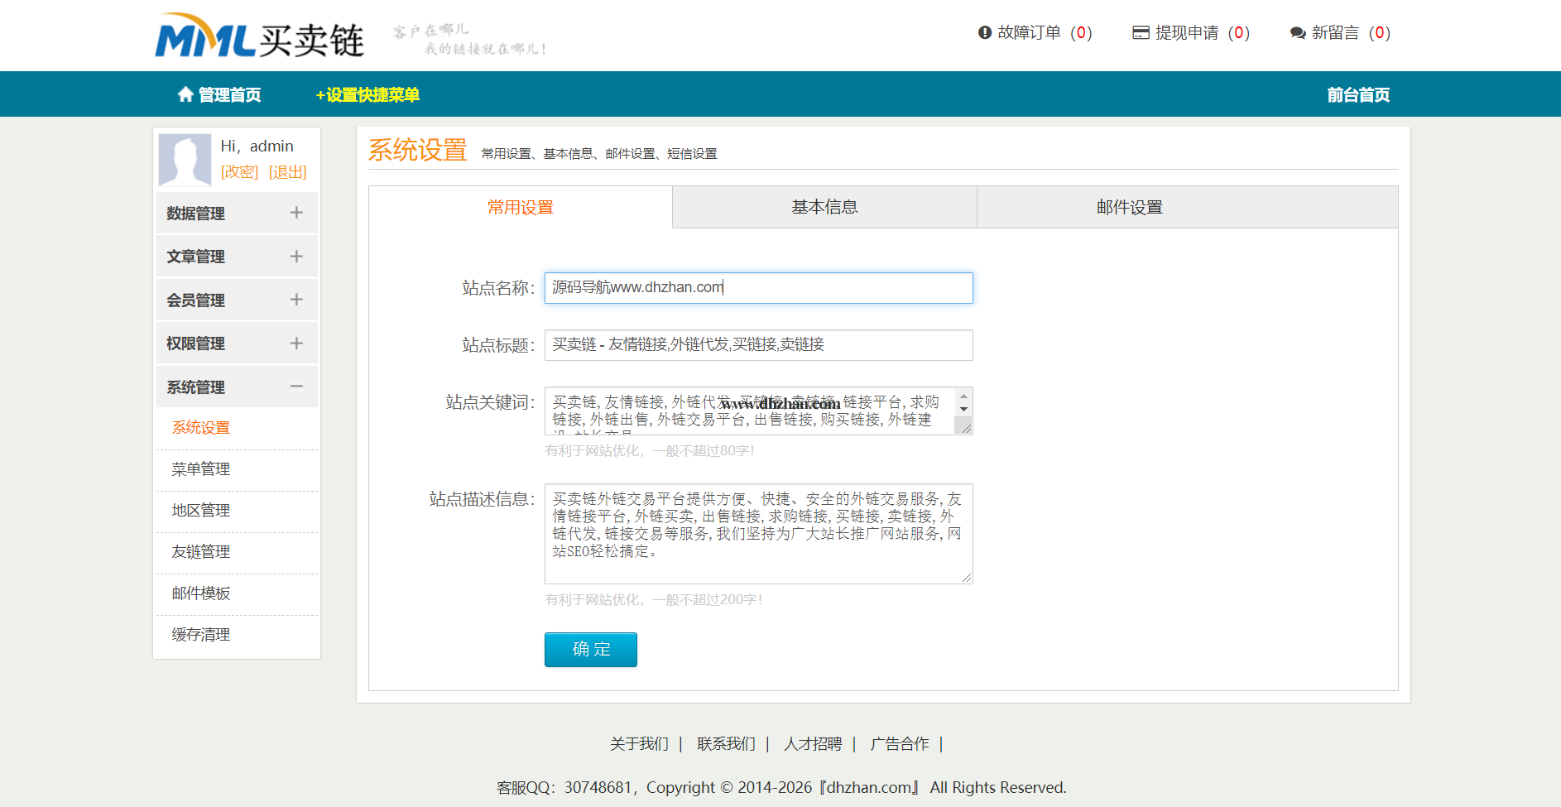Open the withdrawal requests card icon
1561x807 pixels.
tap(1141, 33)
